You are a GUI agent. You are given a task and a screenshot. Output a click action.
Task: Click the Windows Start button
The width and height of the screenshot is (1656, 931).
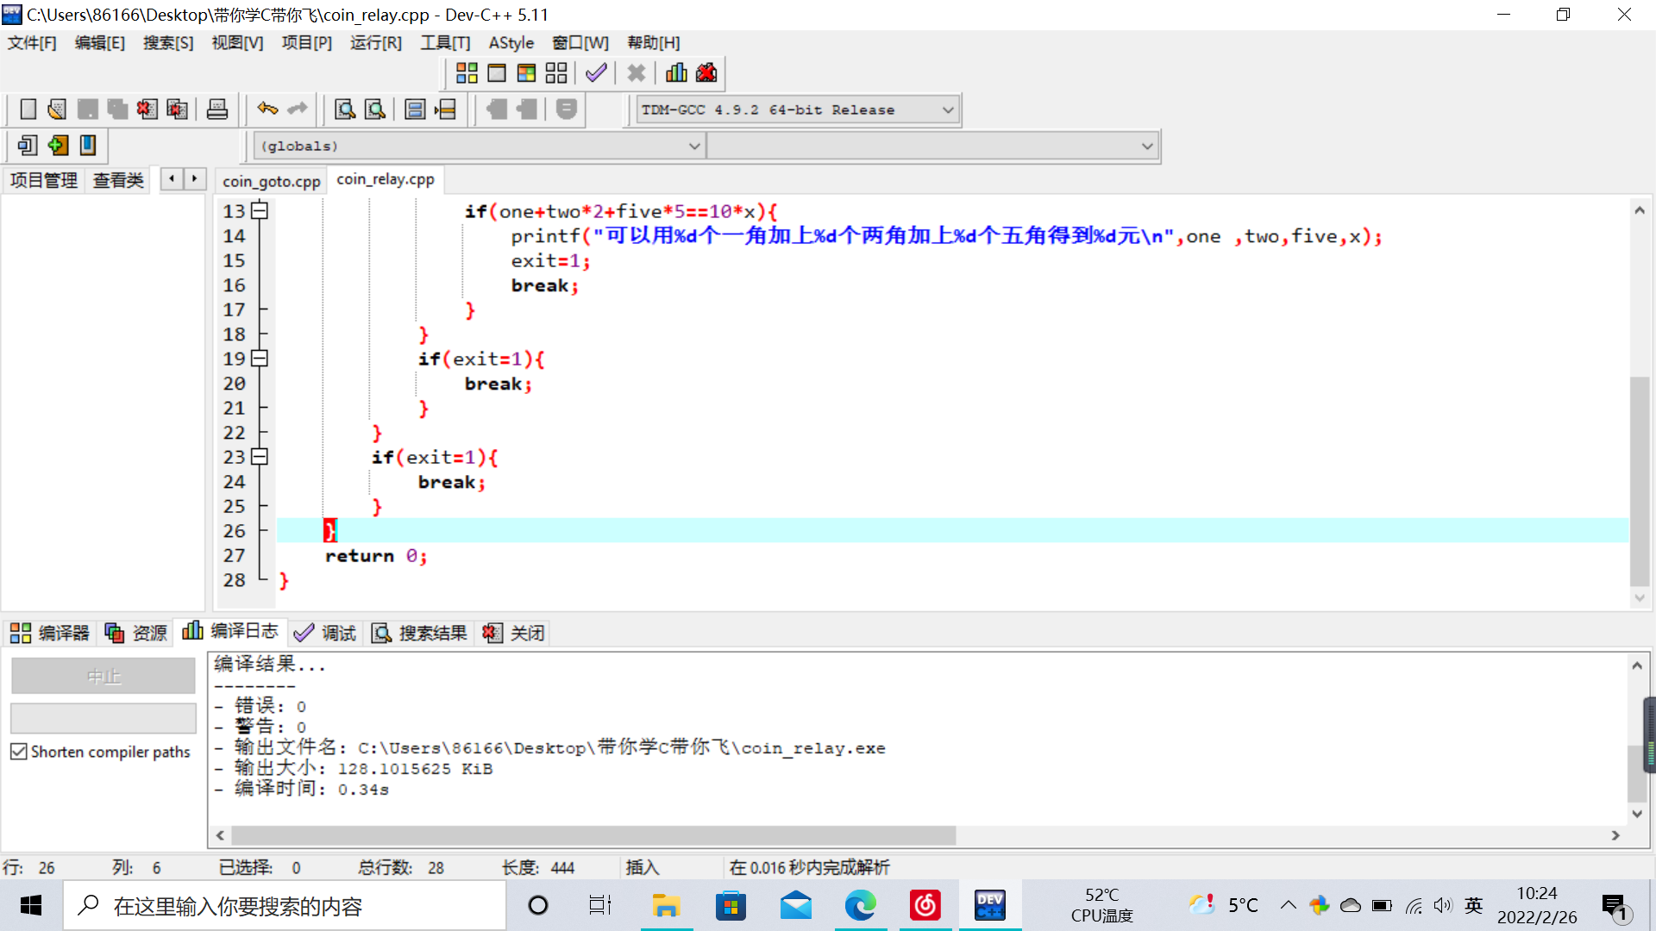pyautogui.click(x=31, y=905)
